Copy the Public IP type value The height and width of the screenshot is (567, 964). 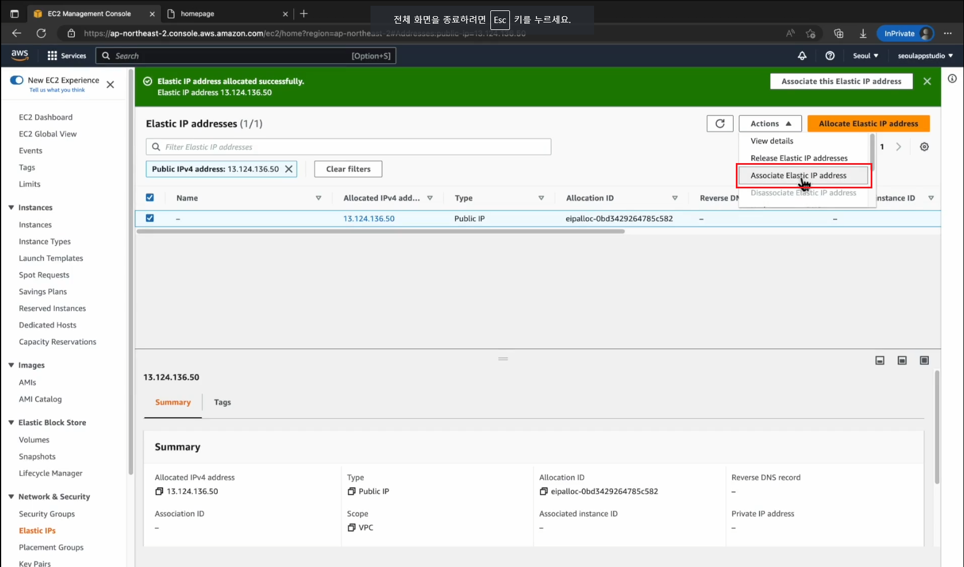[x=351, y=492]
